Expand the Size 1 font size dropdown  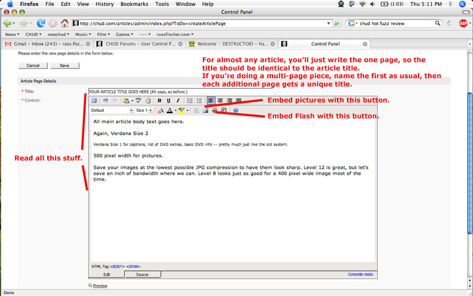click(x=150, y=110)
